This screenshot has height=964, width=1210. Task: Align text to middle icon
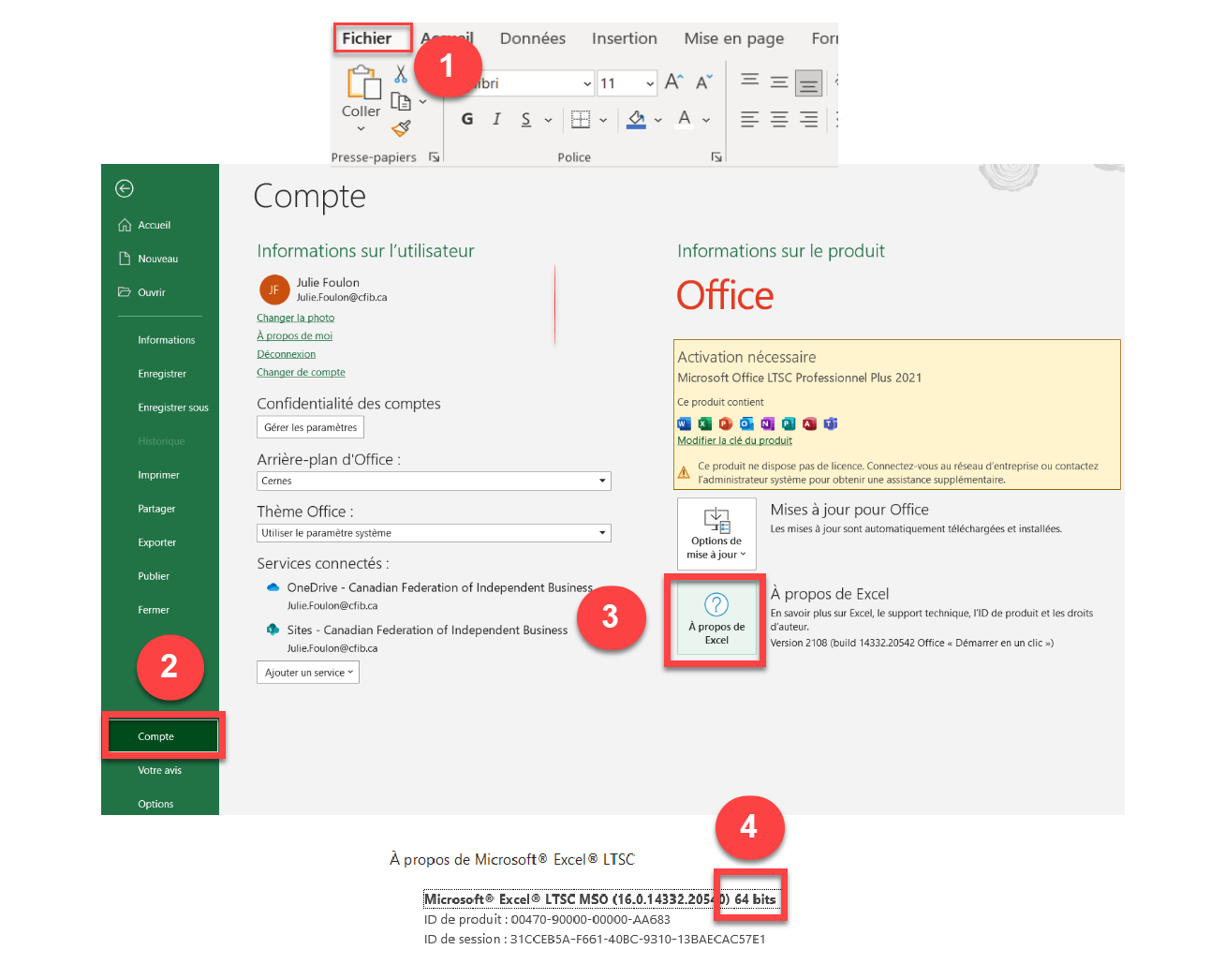pyautogui.click(x=779, y=82)
